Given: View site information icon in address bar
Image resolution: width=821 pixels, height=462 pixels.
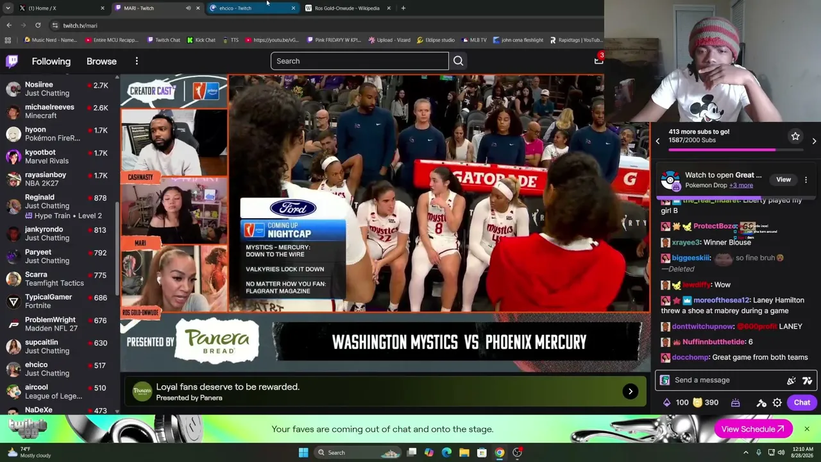Looking at the screenshot, I should (55, 25).
